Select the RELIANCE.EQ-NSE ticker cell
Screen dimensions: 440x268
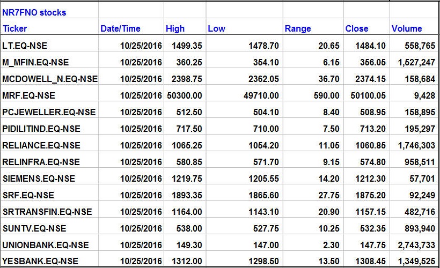(x=41, y=145)
